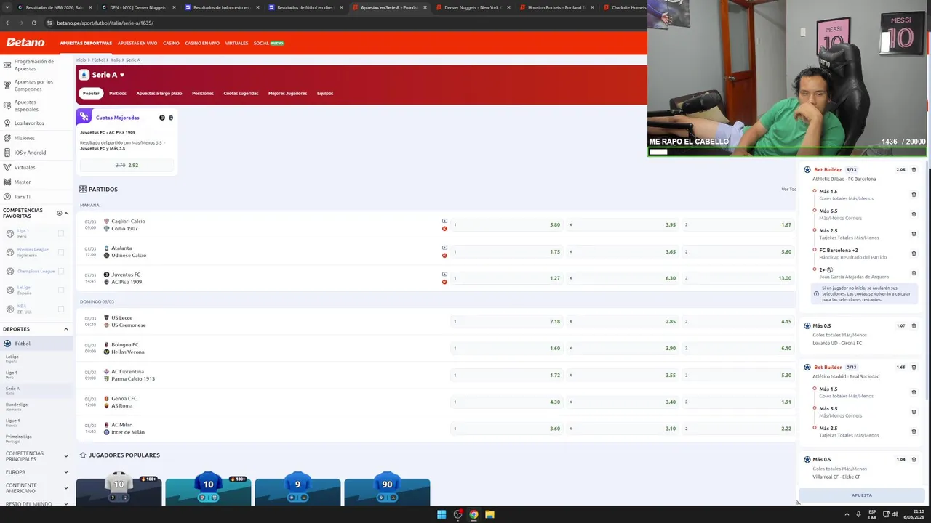Select the boosted odds 2.92 for Juventus
Viewport: 931px width, 523px height.
tap(127, 165)
